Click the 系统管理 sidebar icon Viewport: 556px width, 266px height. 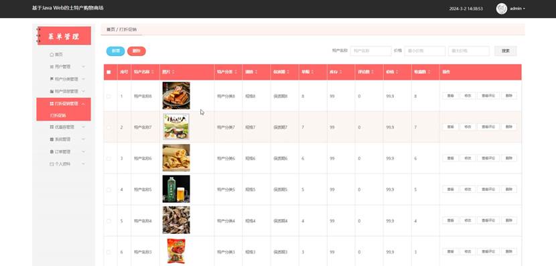click(x=52, y=139)
